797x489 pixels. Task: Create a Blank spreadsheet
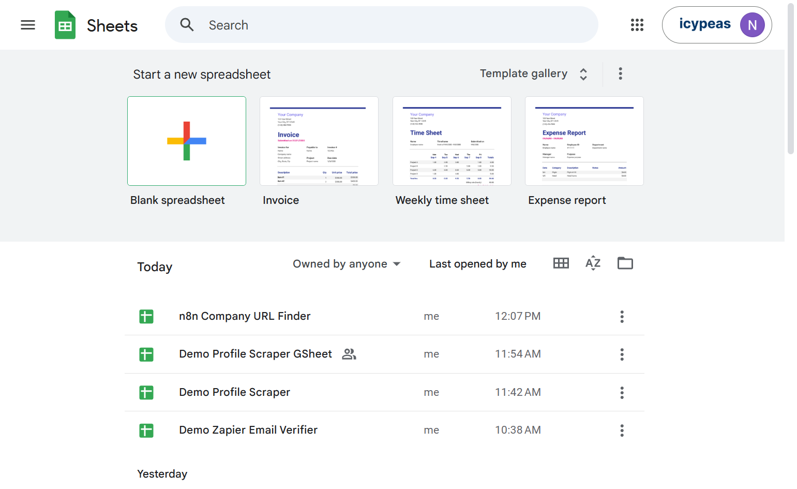(187, 141)
